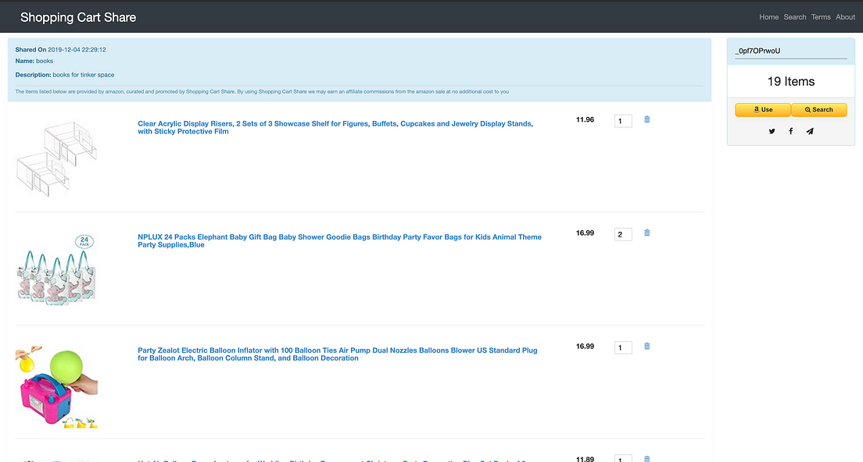Click the Description 'books for tinker space'
This screenshot has height=462, width=863.
84,75
